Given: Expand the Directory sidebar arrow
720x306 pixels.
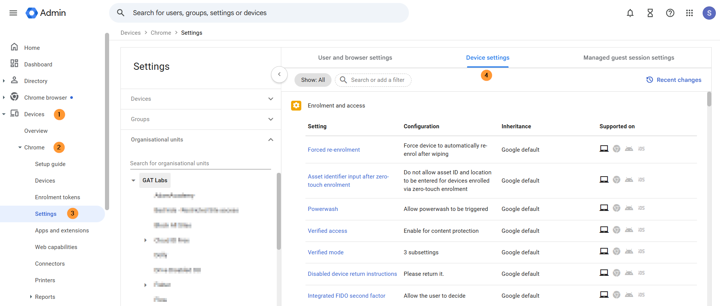Looking at the screenshot, I should [4, 81].
